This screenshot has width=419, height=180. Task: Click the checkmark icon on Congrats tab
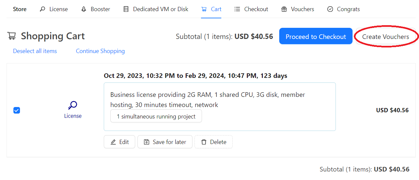pos(330,9)
